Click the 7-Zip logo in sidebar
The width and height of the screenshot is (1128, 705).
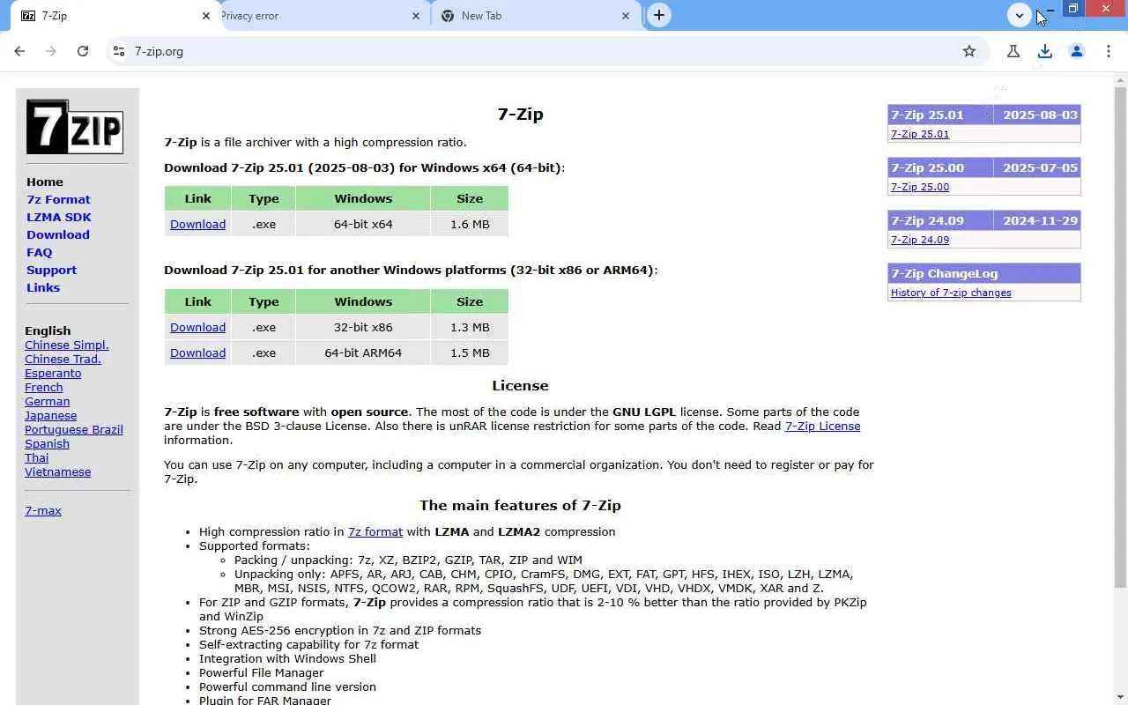75,127
